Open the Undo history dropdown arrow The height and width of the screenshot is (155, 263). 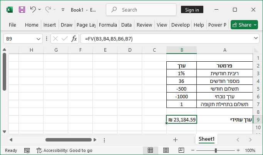click(x=39, y=10)
